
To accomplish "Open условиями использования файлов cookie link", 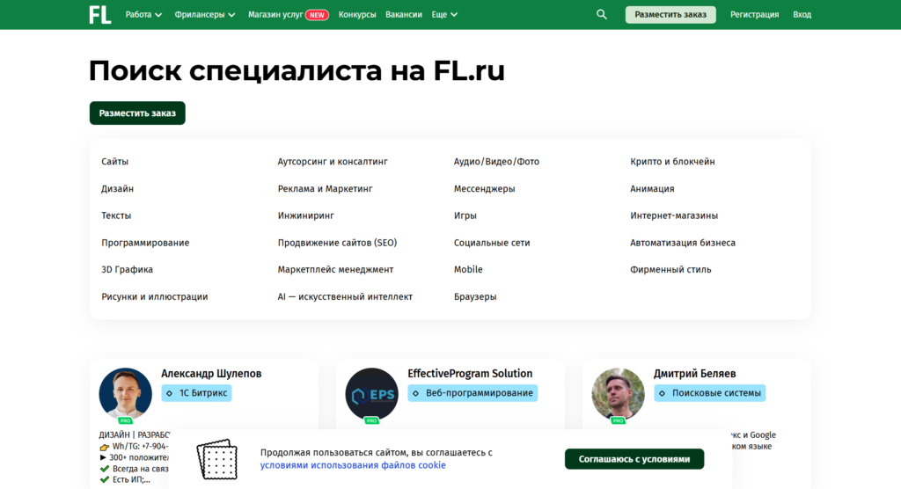I will click(353, 465).
